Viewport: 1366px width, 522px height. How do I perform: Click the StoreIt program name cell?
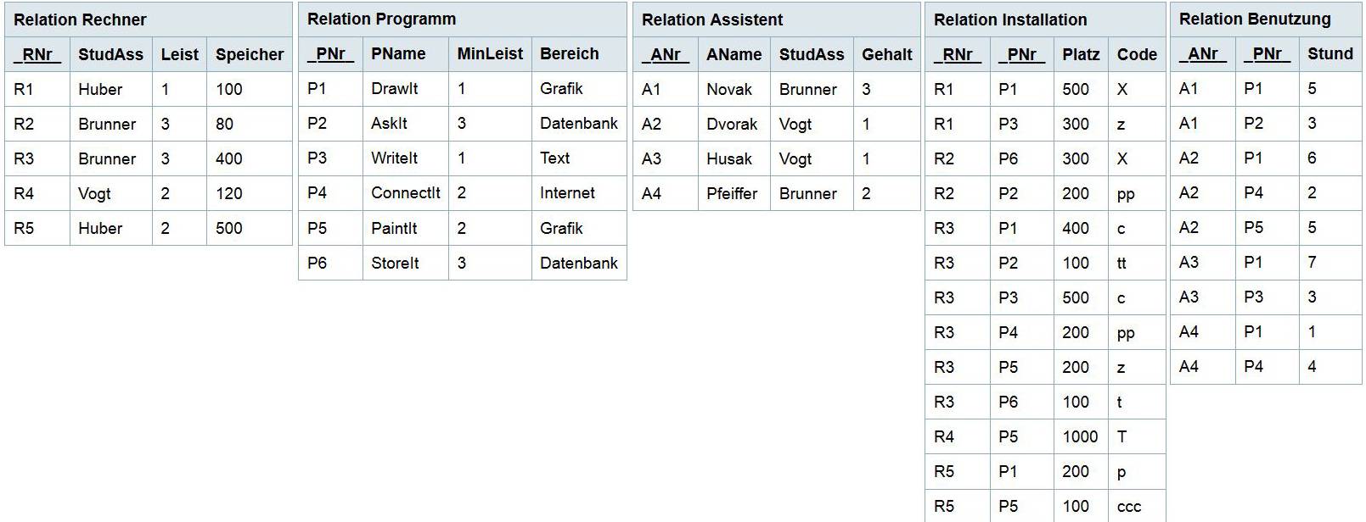tap(395, 263)
